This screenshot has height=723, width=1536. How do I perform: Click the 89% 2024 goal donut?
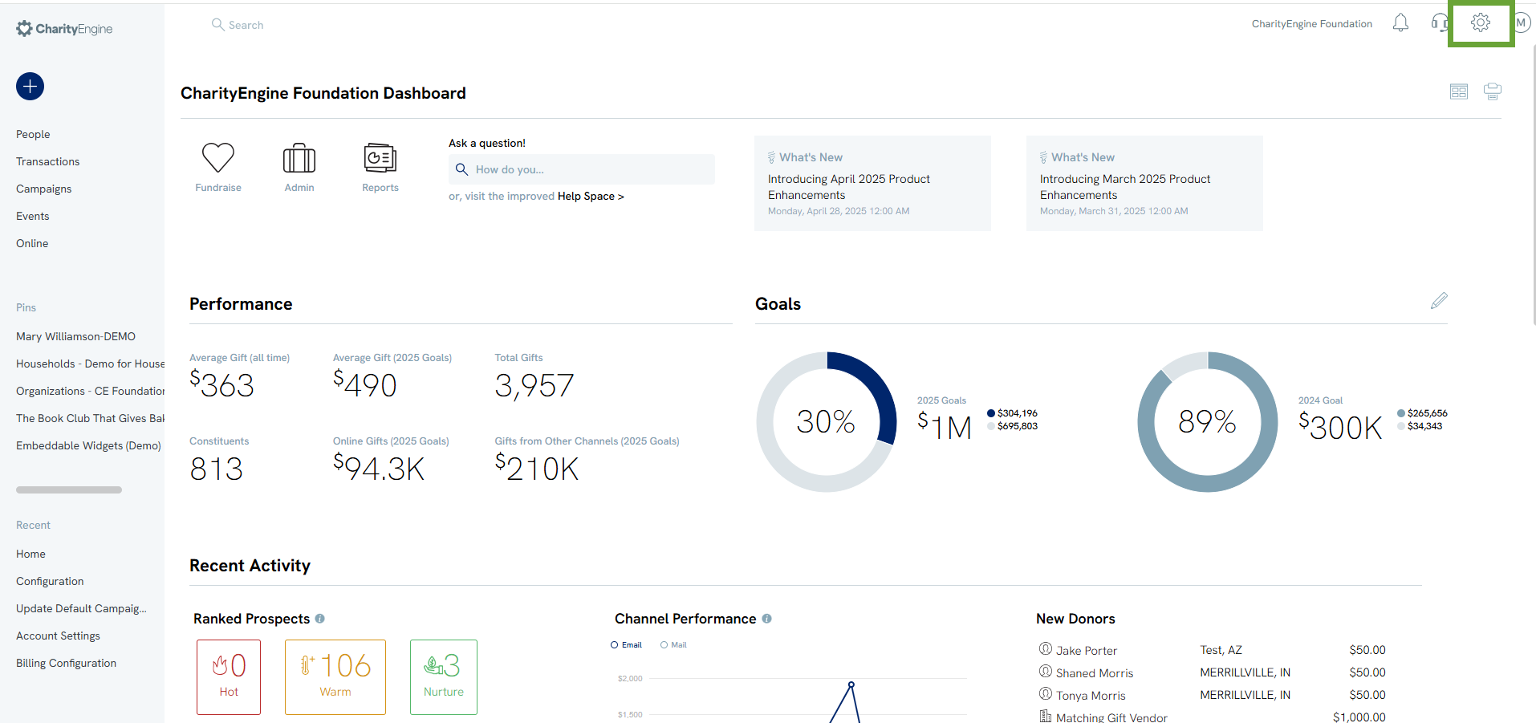[x=1208, y=421]
